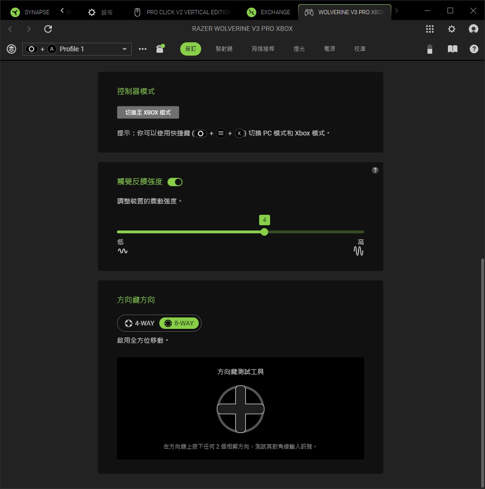This screenshot has width=485, height=489.
Task: Open the 電源 power tab
Action: click(330, 49)
